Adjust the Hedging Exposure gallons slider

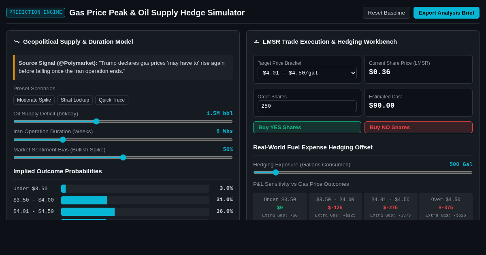[x=363, y=172]
